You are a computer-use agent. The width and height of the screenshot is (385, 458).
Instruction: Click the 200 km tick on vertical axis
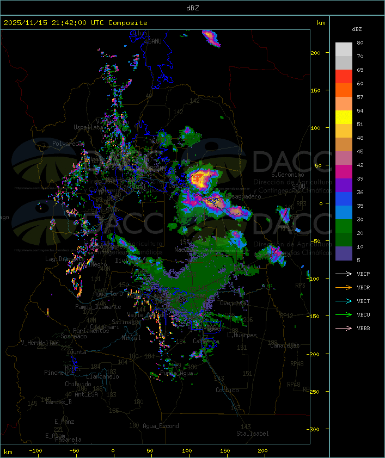pyautogui.click(x=315, y=53)
